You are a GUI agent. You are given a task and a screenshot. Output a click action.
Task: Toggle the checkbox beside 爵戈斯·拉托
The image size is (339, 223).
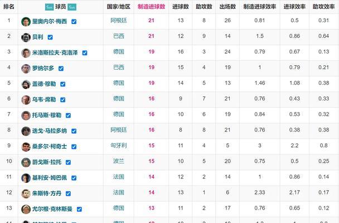coord(69,162)
